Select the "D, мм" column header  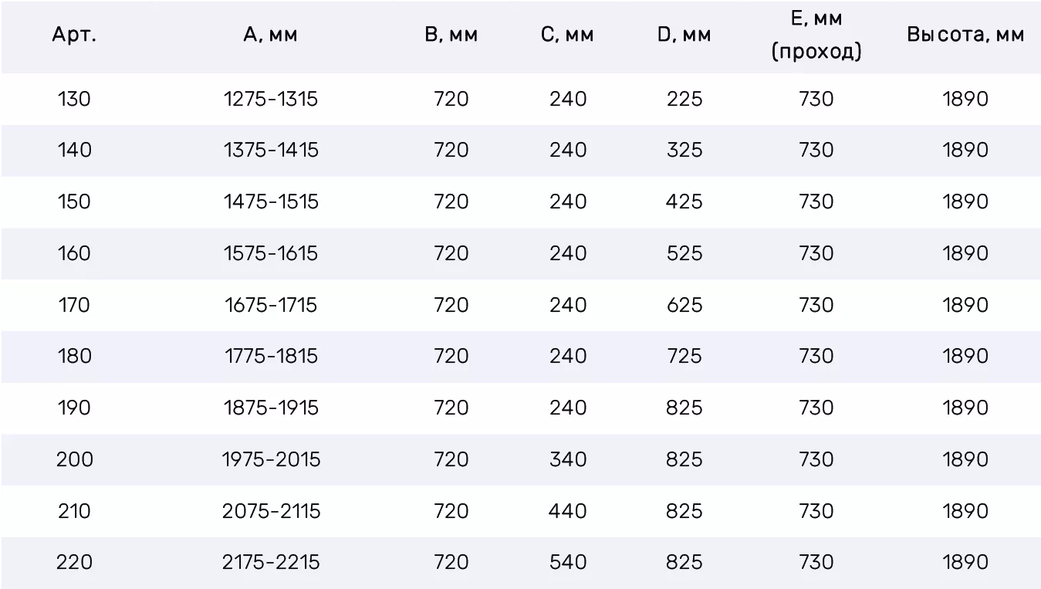click(x=684, y=35)
